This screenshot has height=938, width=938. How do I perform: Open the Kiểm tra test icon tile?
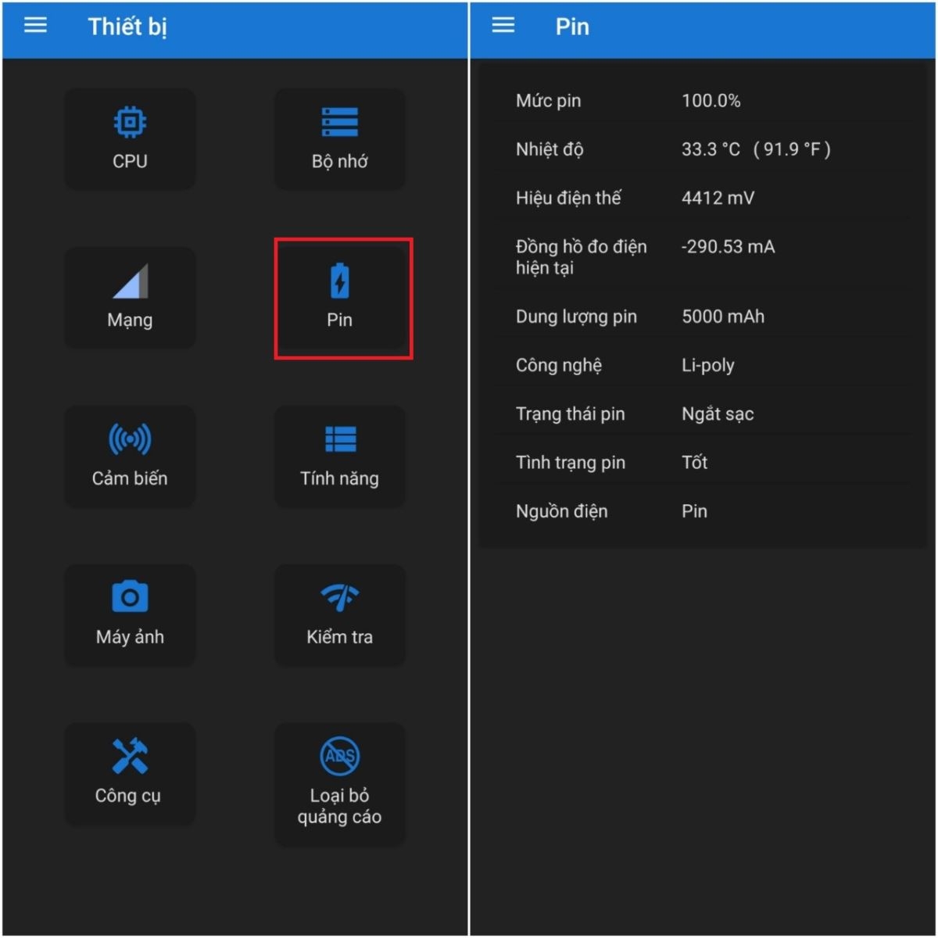click(x=340, y=615)
